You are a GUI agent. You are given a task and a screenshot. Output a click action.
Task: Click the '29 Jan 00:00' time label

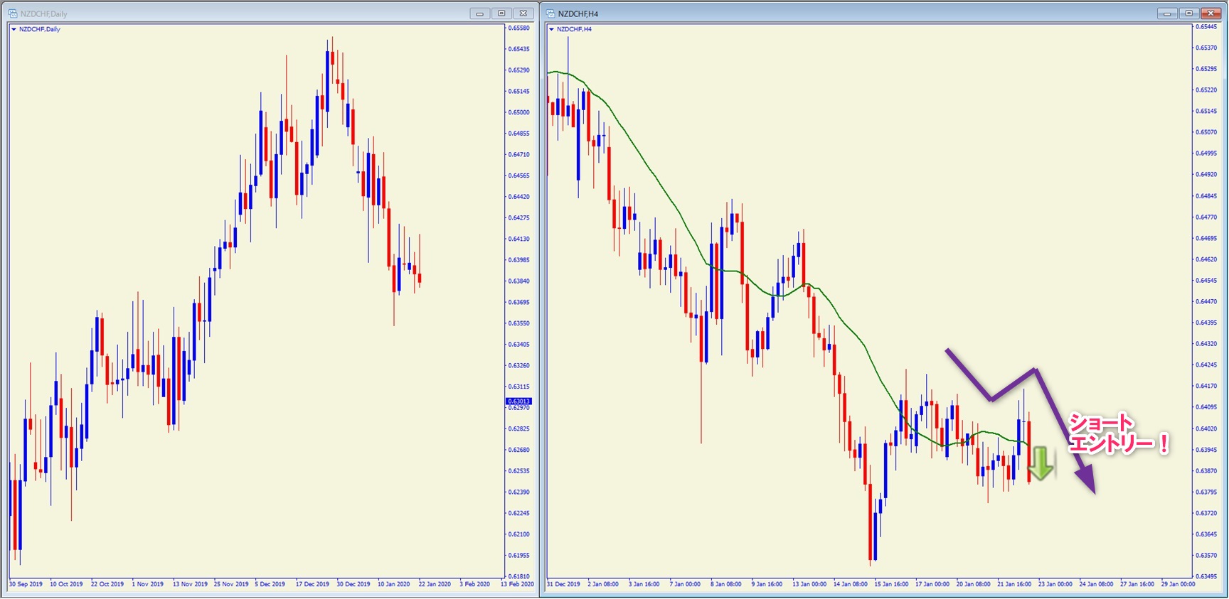(x=1179, y=584)
